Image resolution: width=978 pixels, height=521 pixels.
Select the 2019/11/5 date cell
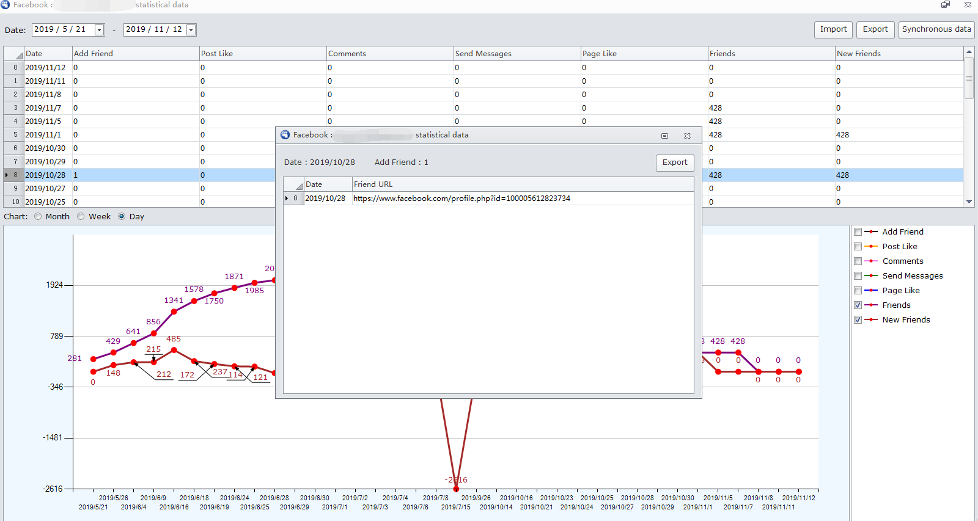(48, 122)
